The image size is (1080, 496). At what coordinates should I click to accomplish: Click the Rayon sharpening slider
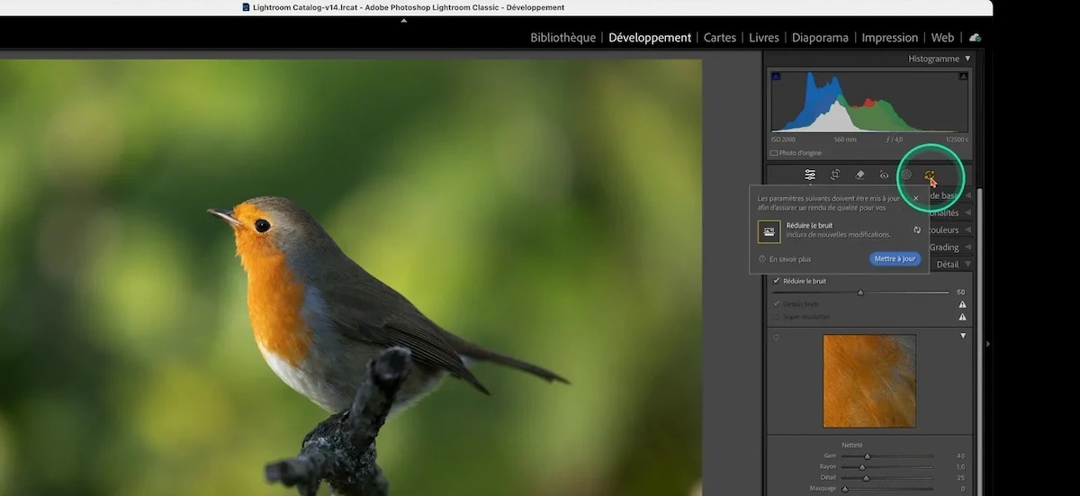point(886,467)
